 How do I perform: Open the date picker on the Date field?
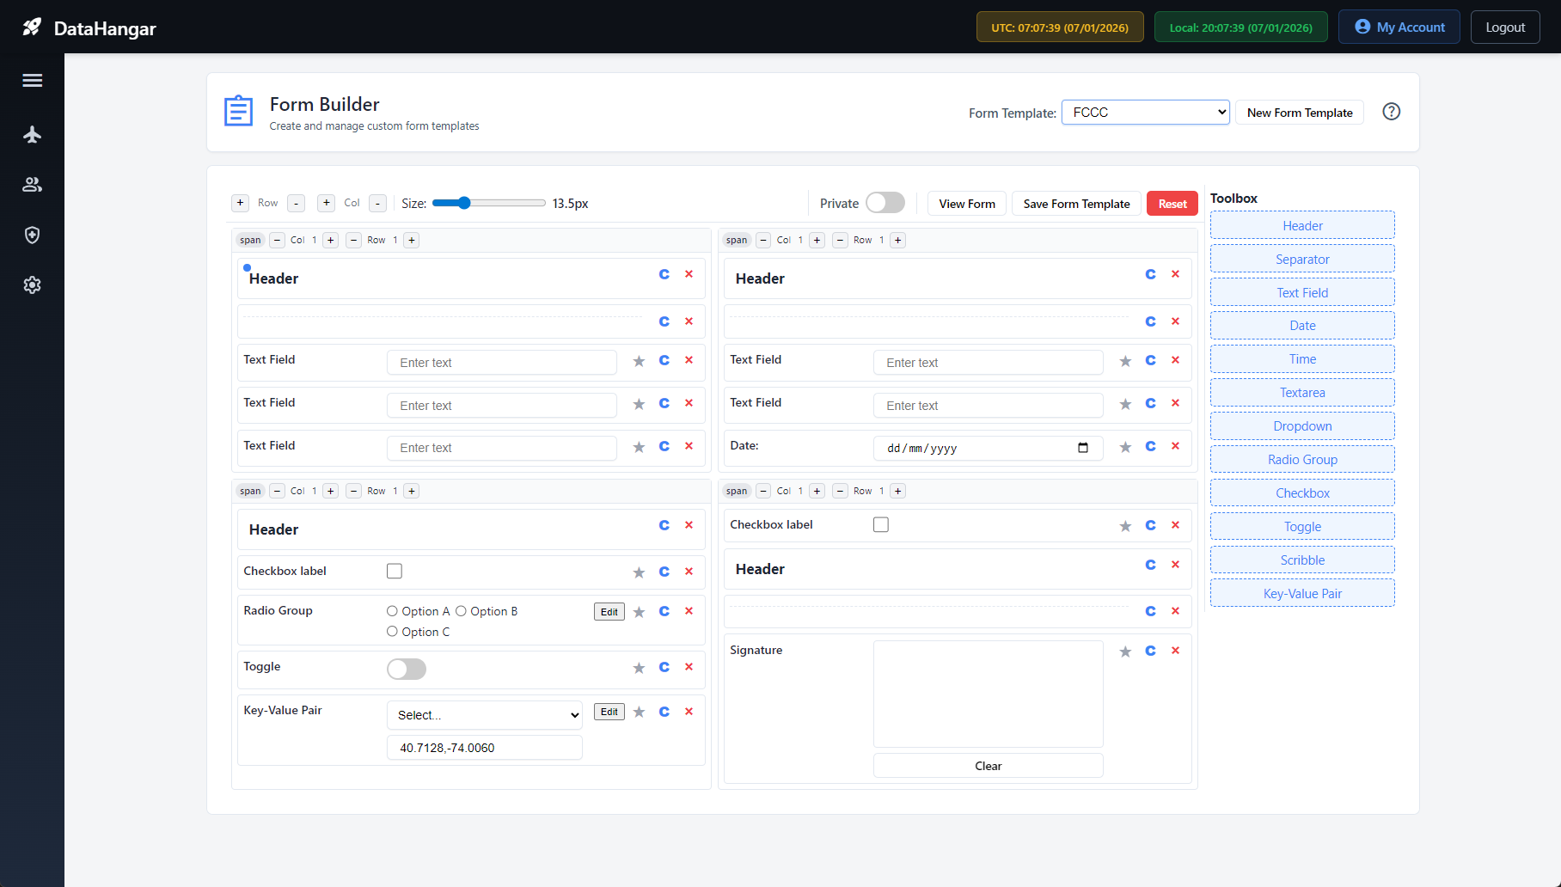click(1084, 448)
